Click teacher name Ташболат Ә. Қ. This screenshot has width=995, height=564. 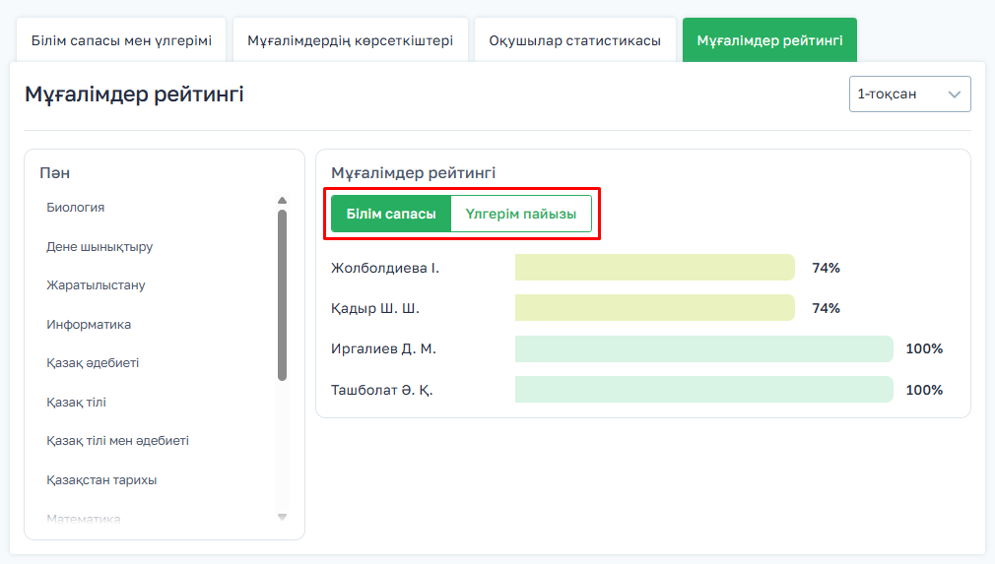382,390
